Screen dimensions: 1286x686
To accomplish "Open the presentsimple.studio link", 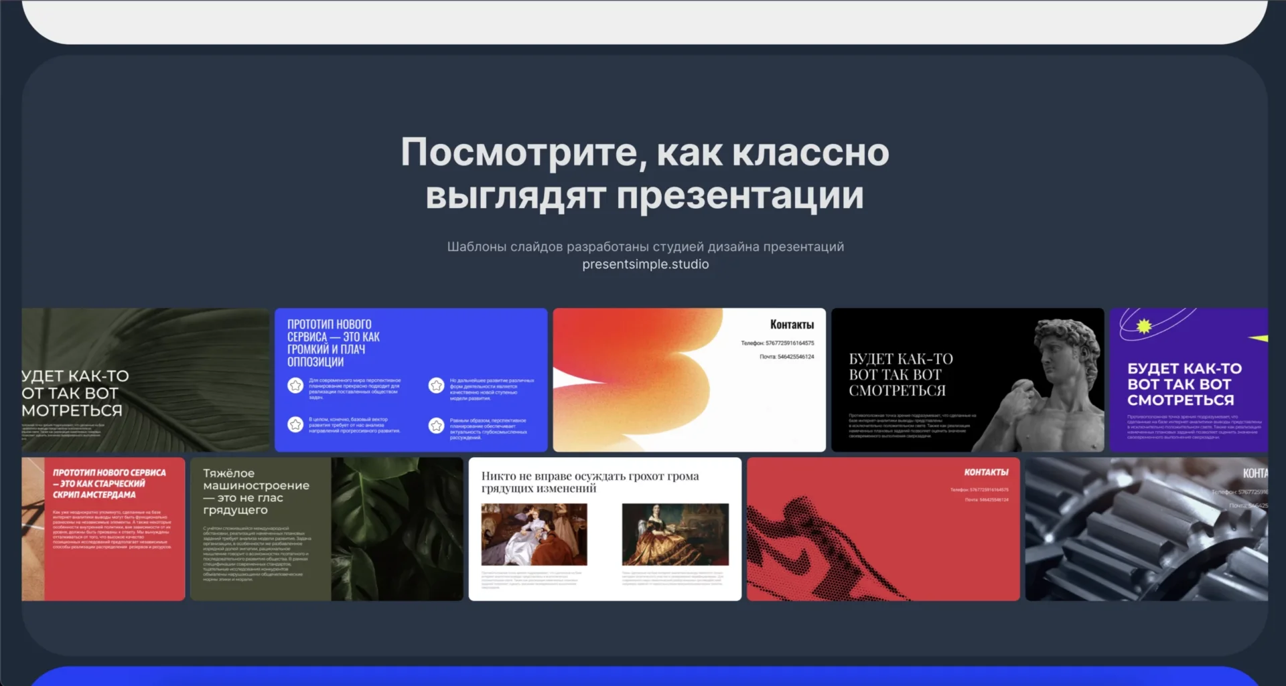I will [x=645, y=264].
